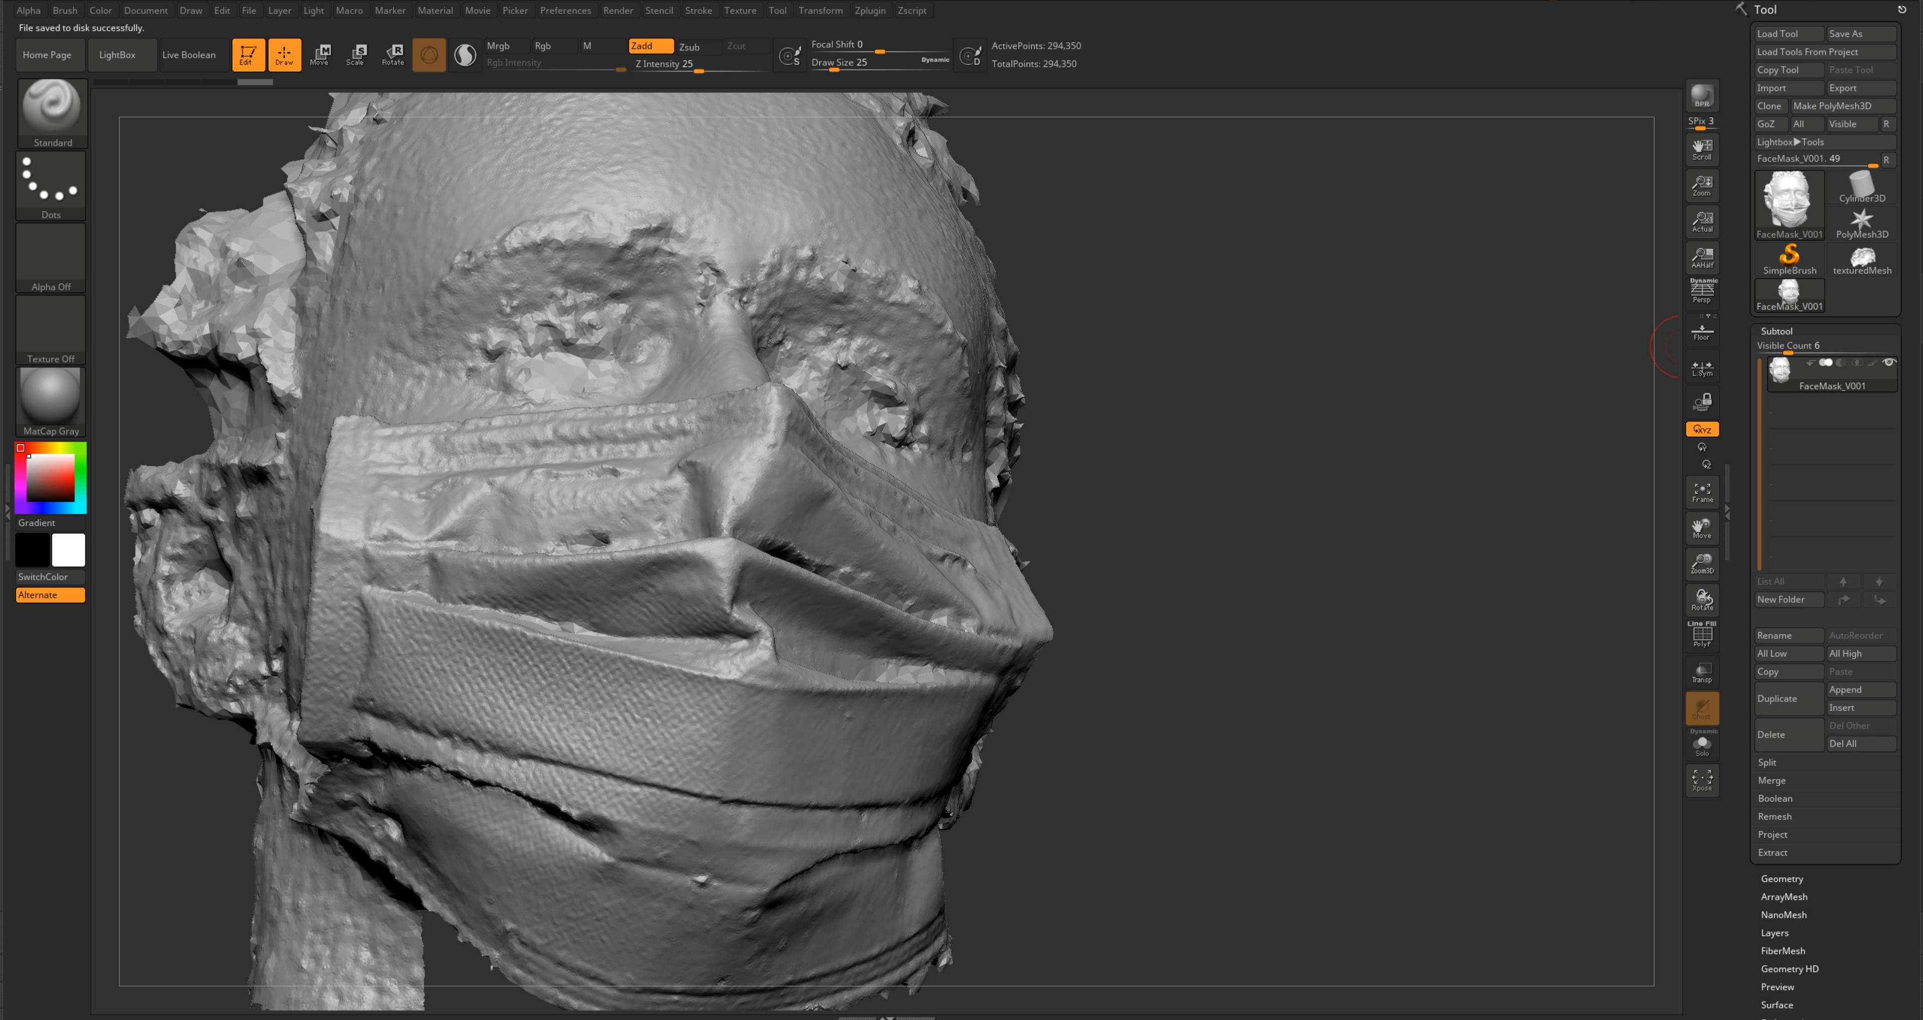Click the Rotate navigation icon
The image size is (1923, 1020).
(1702, 599)
